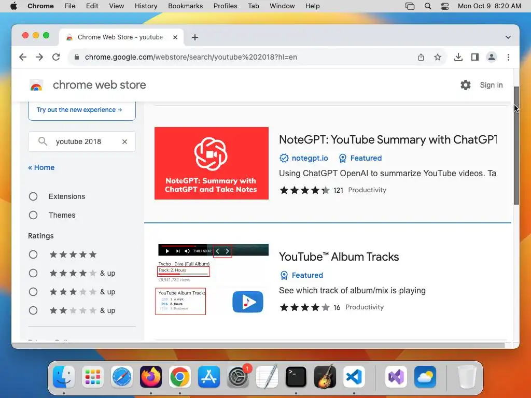
Task: Go back via « Home link
Action: point(41,167)
